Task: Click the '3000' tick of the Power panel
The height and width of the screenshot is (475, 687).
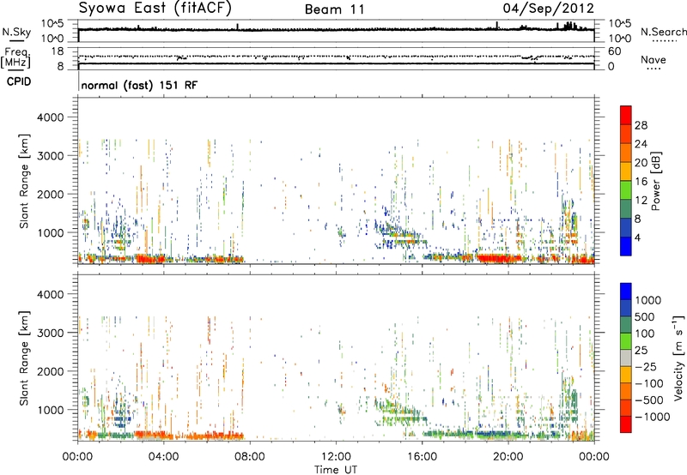Action: [50, 156]
